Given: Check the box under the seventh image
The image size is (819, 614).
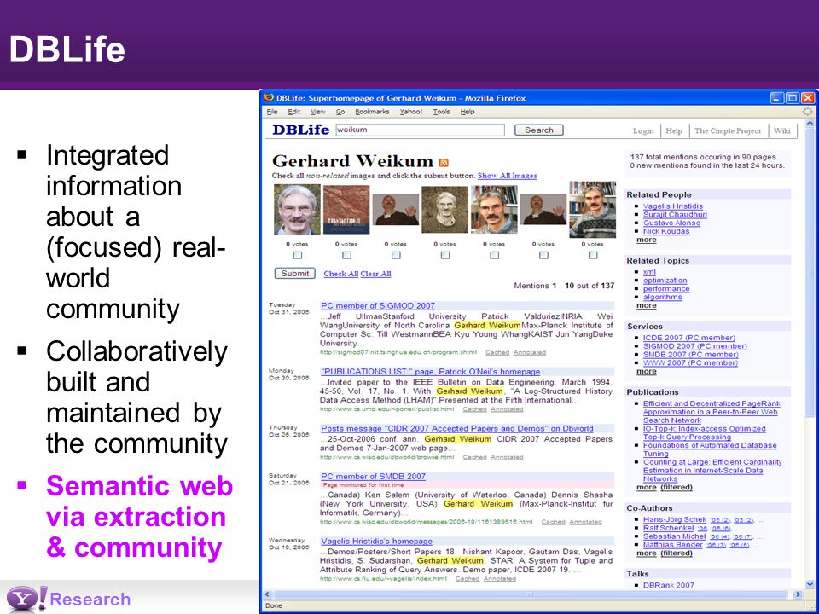Looking at the screenshot, I should point(593,255).
